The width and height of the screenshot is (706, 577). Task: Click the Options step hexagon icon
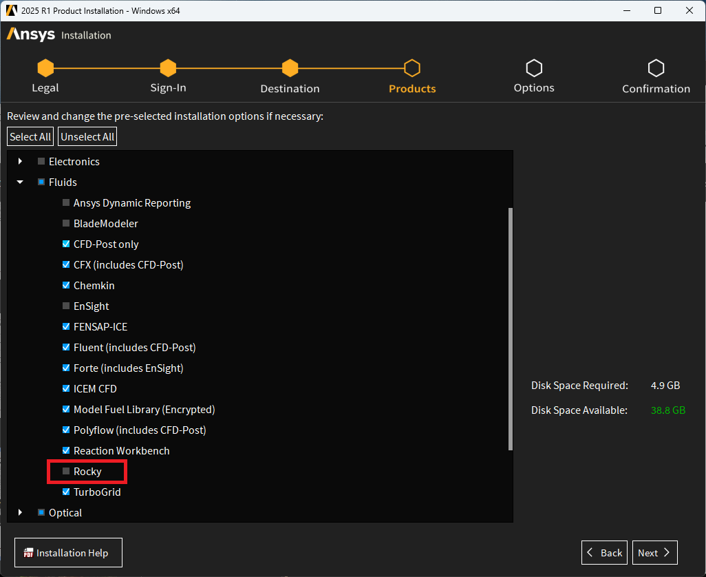click(x=534, y=68)
